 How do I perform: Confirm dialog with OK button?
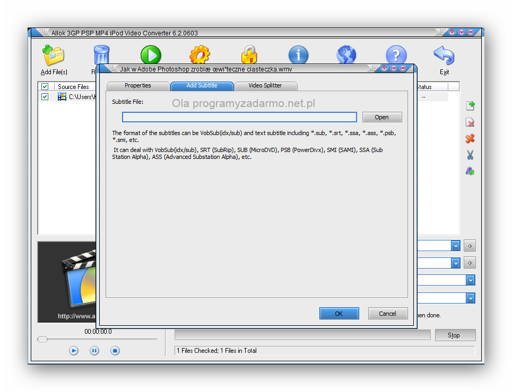(x=339, y=314)
